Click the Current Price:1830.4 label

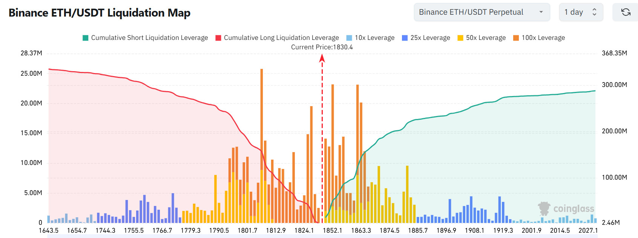(322, 47)
